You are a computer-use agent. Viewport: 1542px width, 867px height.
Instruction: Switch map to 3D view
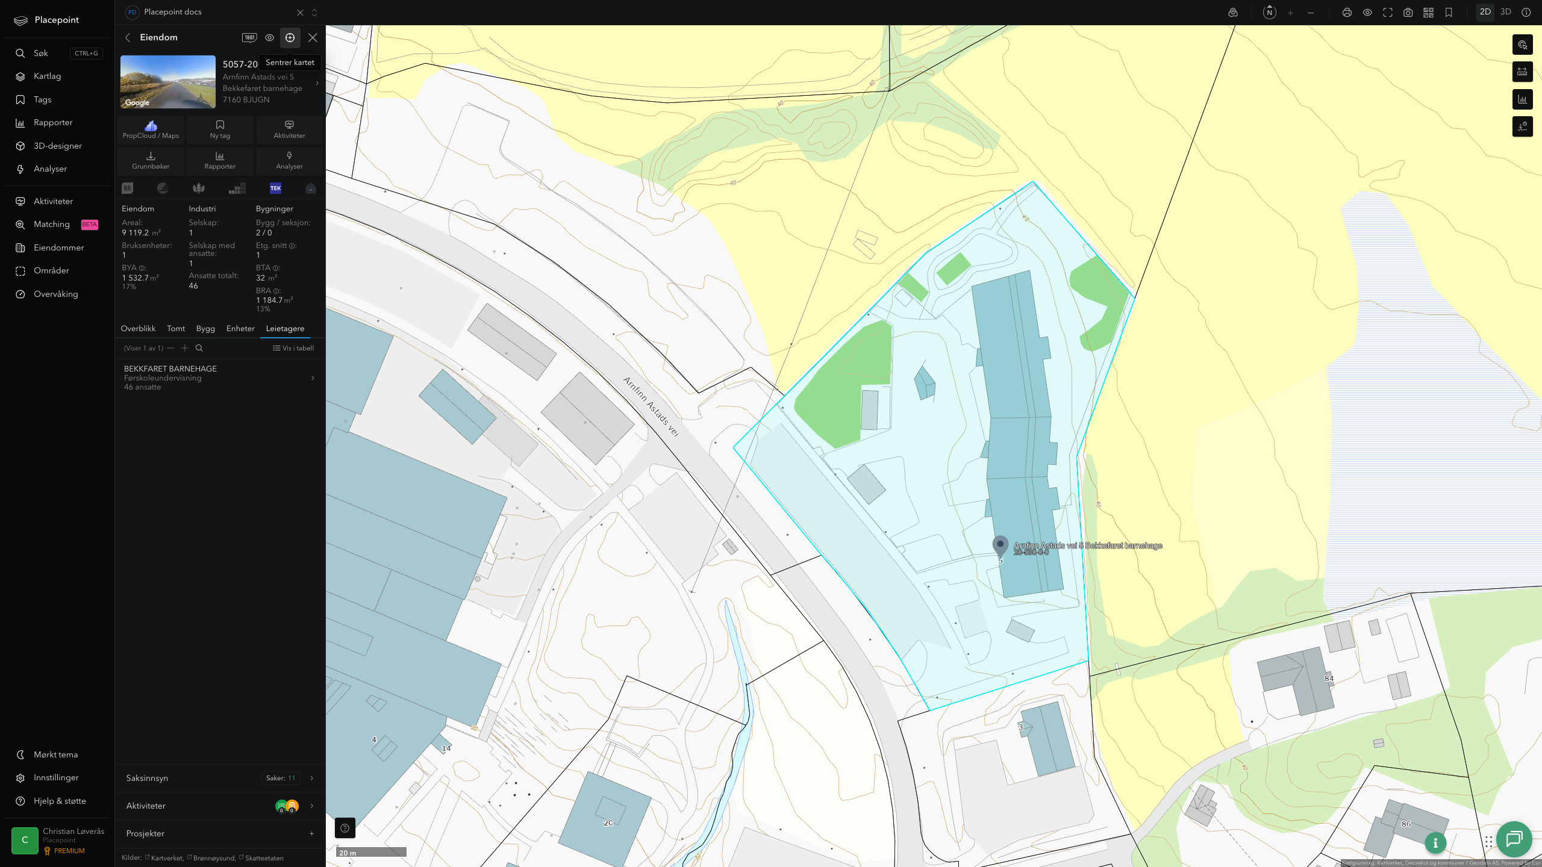click(x=1506, y=12)
